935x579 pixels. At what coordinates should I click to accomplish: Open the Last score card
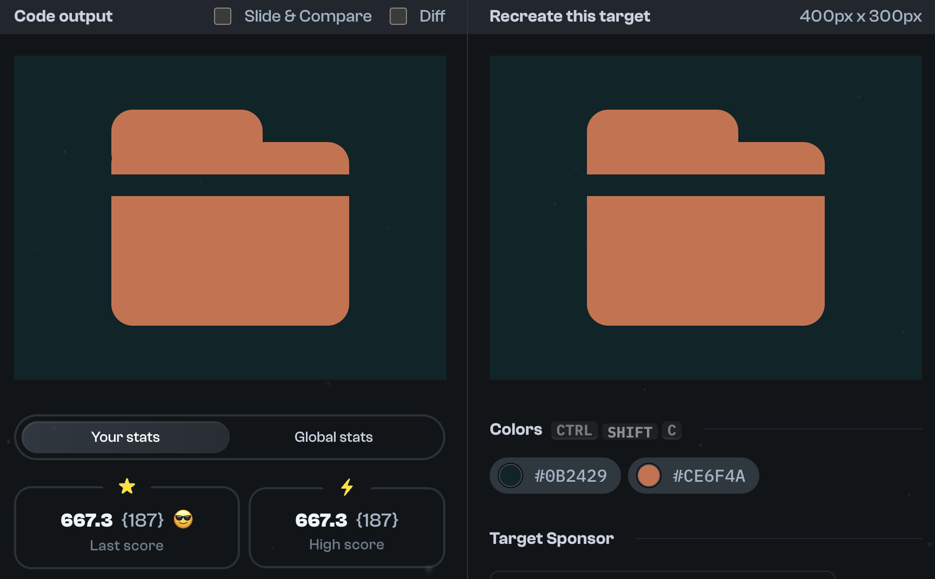[x=127, y=528]
